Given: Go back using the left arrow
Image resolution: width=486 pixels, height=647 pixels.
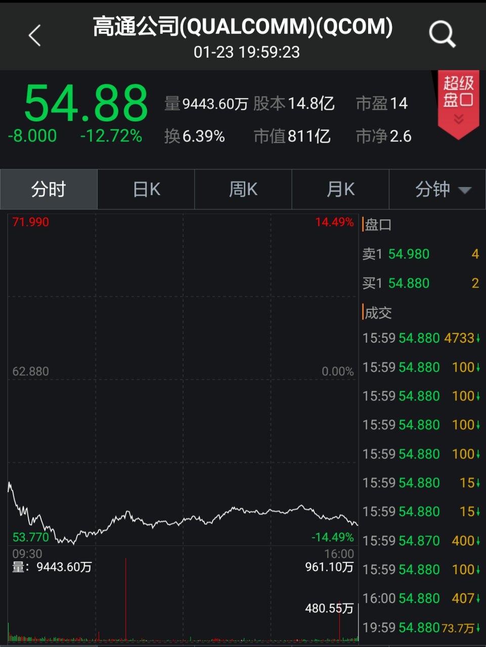Looking at the screenshot, I should 34,35.
